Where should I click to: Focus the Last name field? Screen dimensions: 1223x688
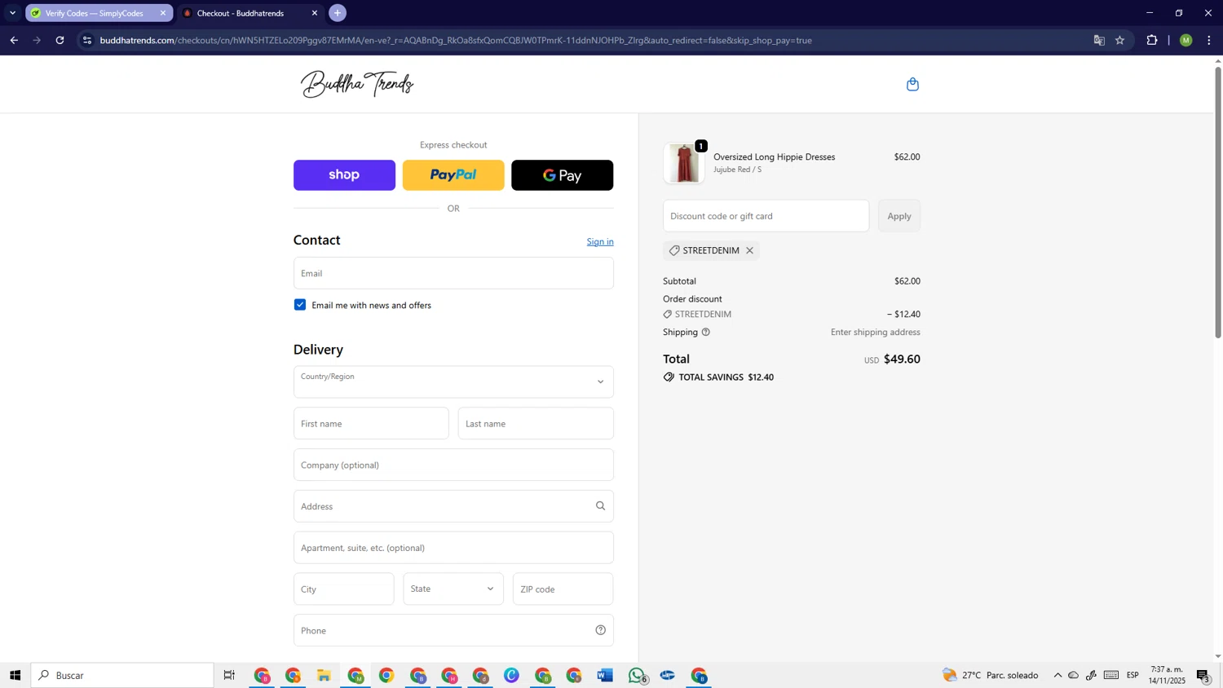[x=536, y=423]
